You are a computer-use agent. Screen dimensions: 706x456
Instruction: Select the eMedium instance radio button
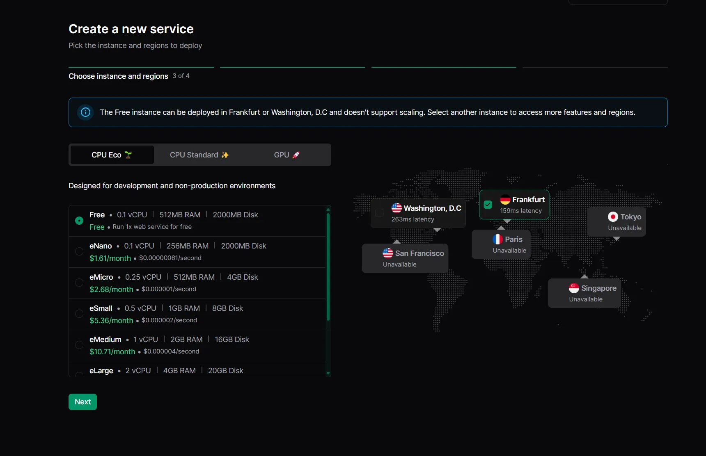tap(79, 345)
